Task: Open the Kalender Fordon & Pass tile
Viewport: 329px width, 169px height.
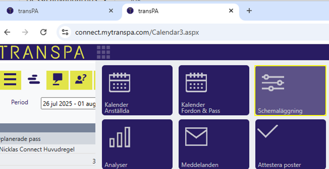Action: (x=214, y=90)
